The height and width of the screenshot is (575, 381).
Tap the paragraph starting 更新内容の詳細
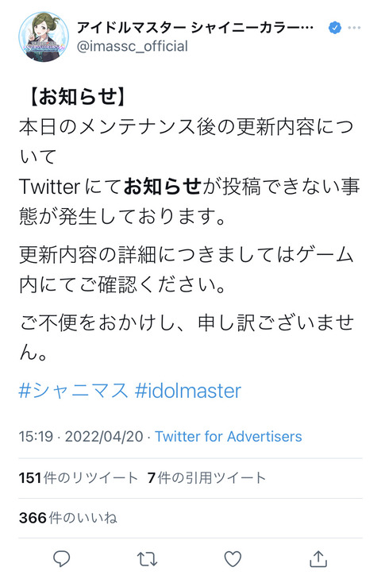[187, 269]
